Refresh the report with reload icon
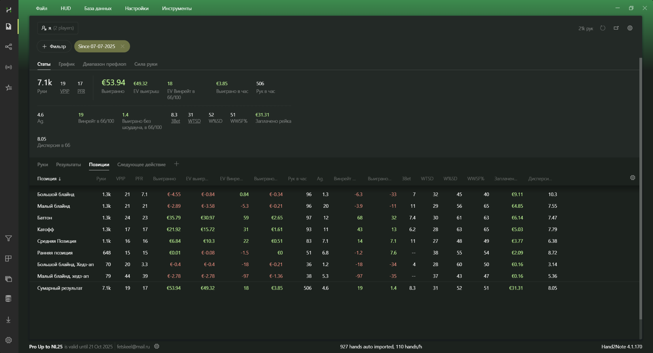Viewport: 653px width, 353px height. click(603, 28)
